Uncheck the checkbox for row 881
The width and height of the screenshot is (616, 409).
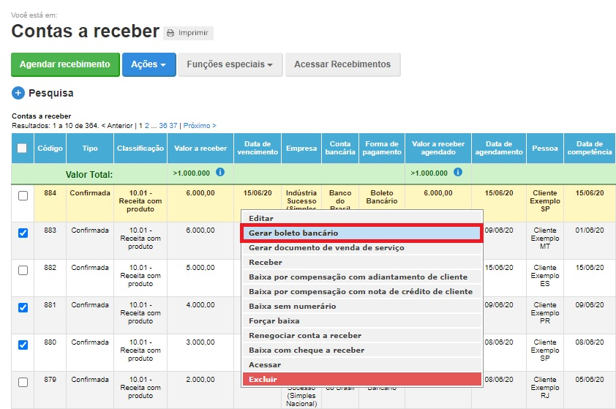click(x=23, y=307)
